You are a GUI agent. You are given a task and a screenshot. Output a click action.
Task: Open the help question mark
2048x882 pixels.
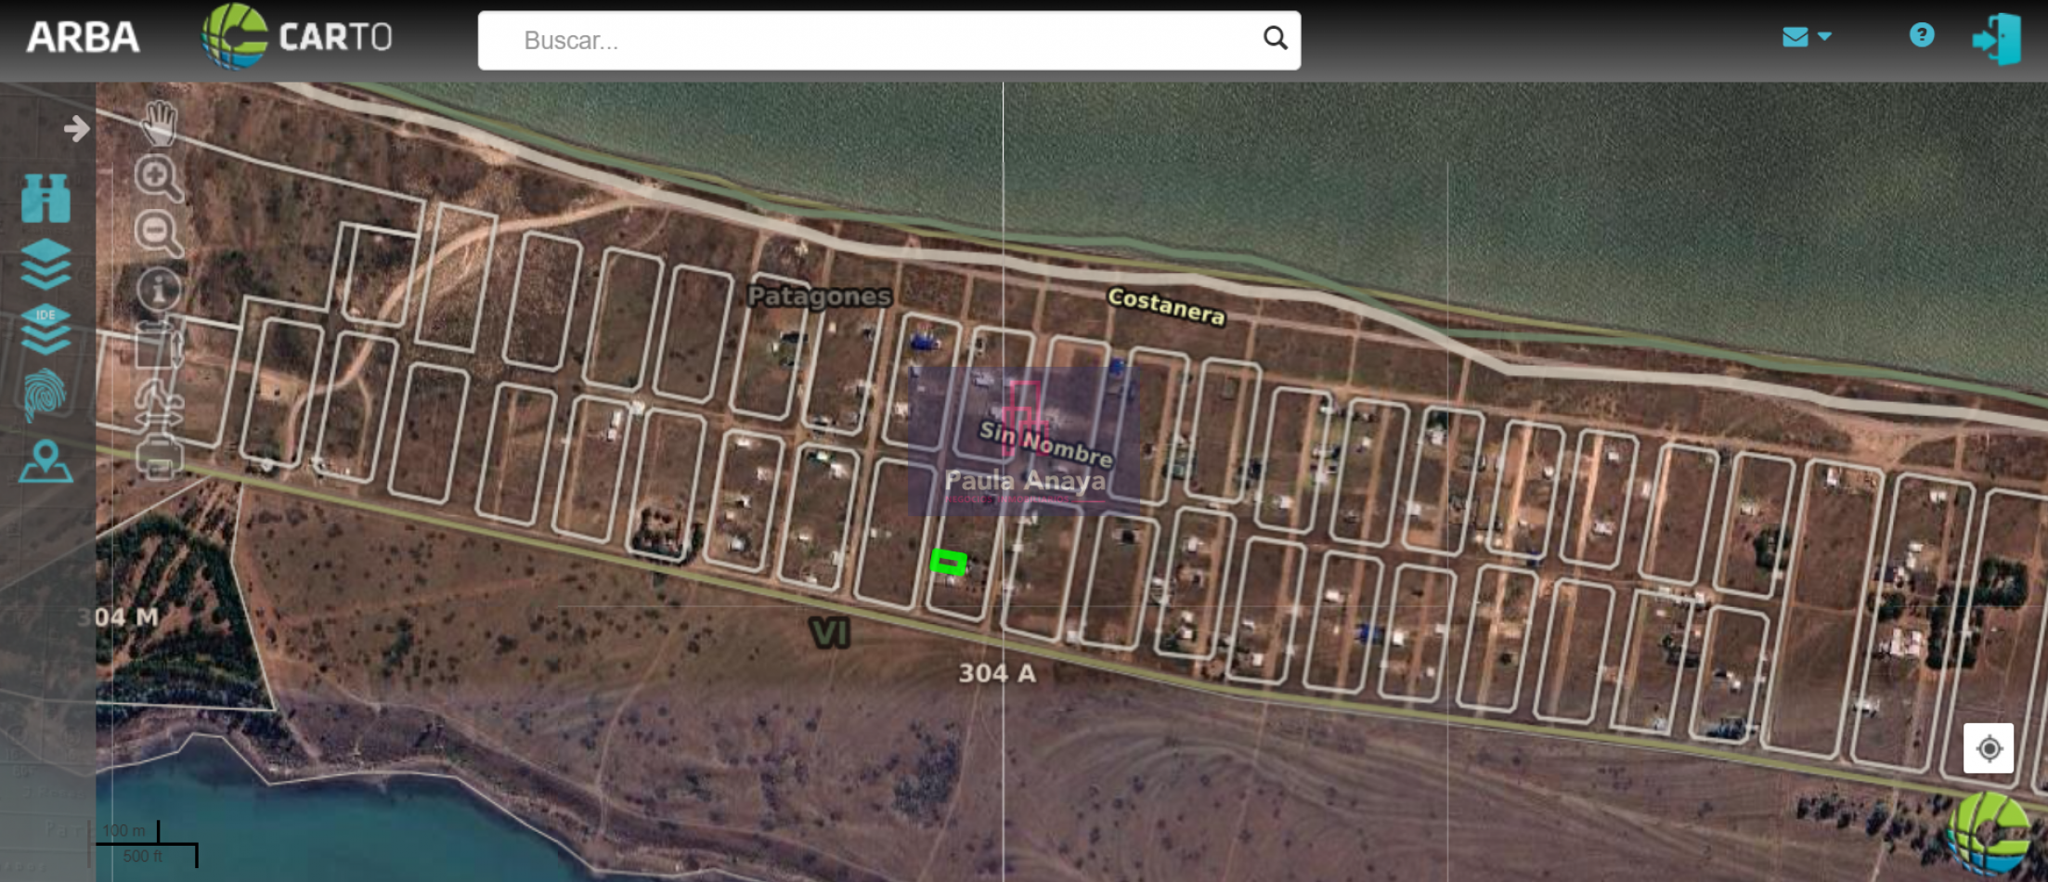[x=1922, y=35]
